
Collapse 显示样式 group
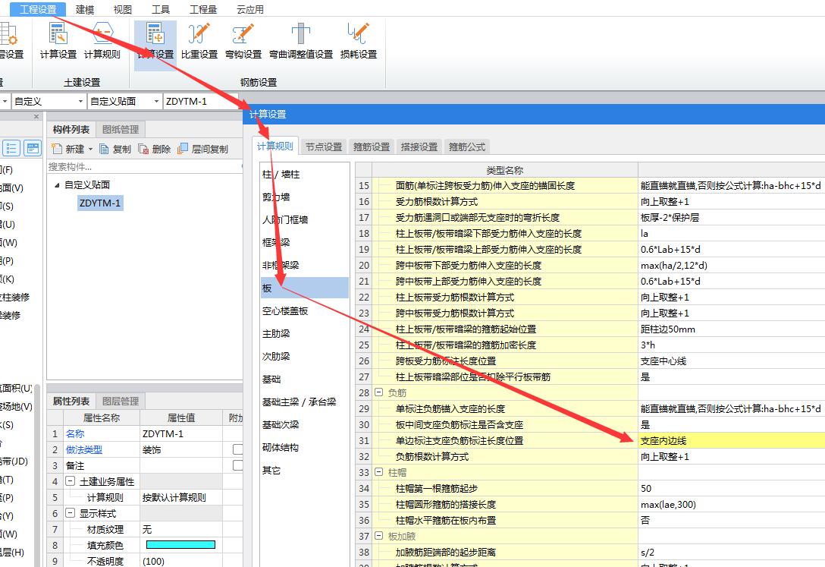(x=70, y=513)
